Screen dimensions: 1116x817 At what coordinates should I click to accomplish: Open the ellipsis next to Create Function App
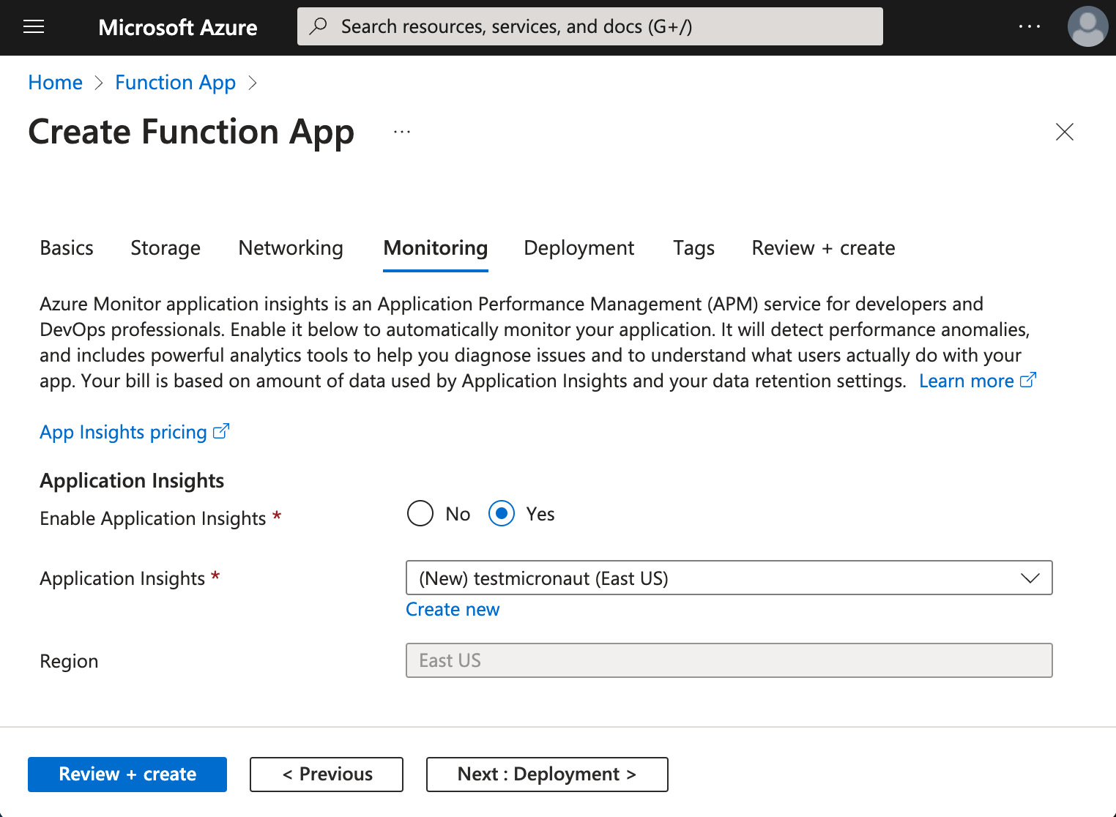coord(402,132)
